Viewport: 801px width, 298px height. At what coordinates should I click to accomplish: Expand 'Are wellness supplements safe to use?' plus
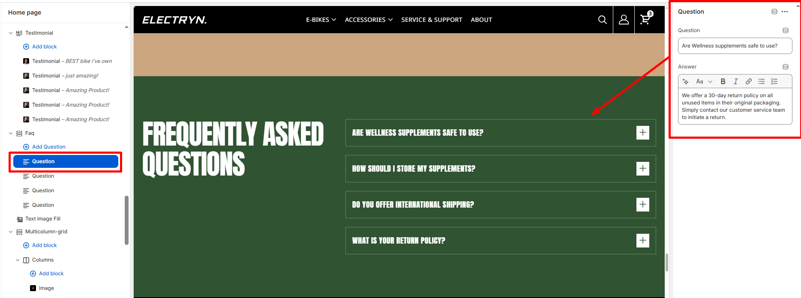(642, 133)
